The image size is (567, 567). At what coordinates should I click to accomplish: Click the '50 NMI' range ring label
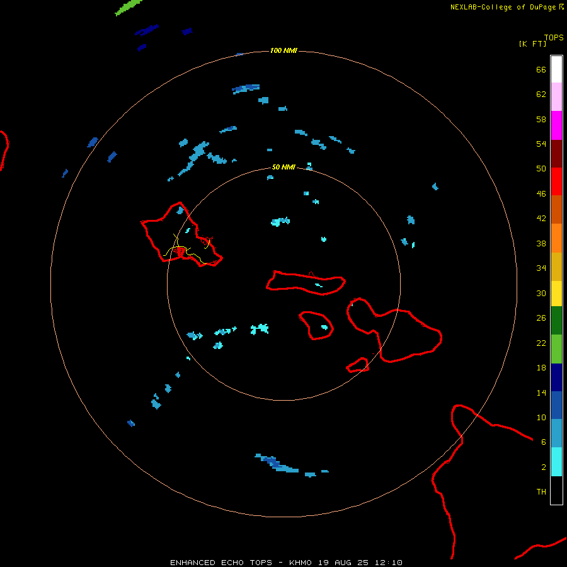(283, 167)
